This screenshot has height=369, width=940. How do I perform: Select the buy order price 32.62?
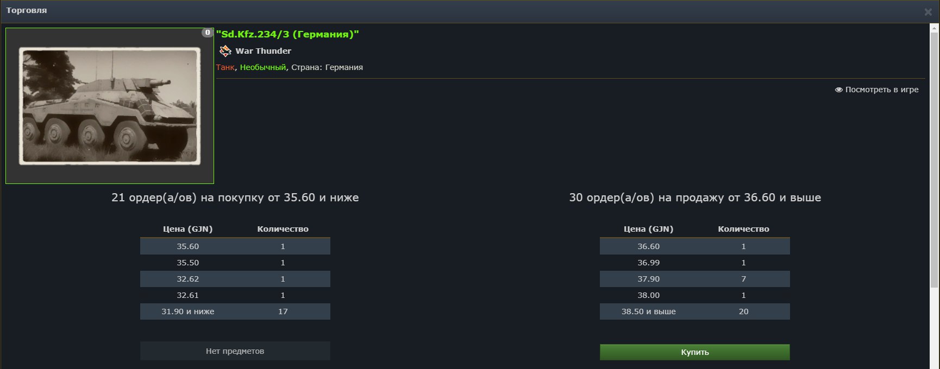(188, 279)
